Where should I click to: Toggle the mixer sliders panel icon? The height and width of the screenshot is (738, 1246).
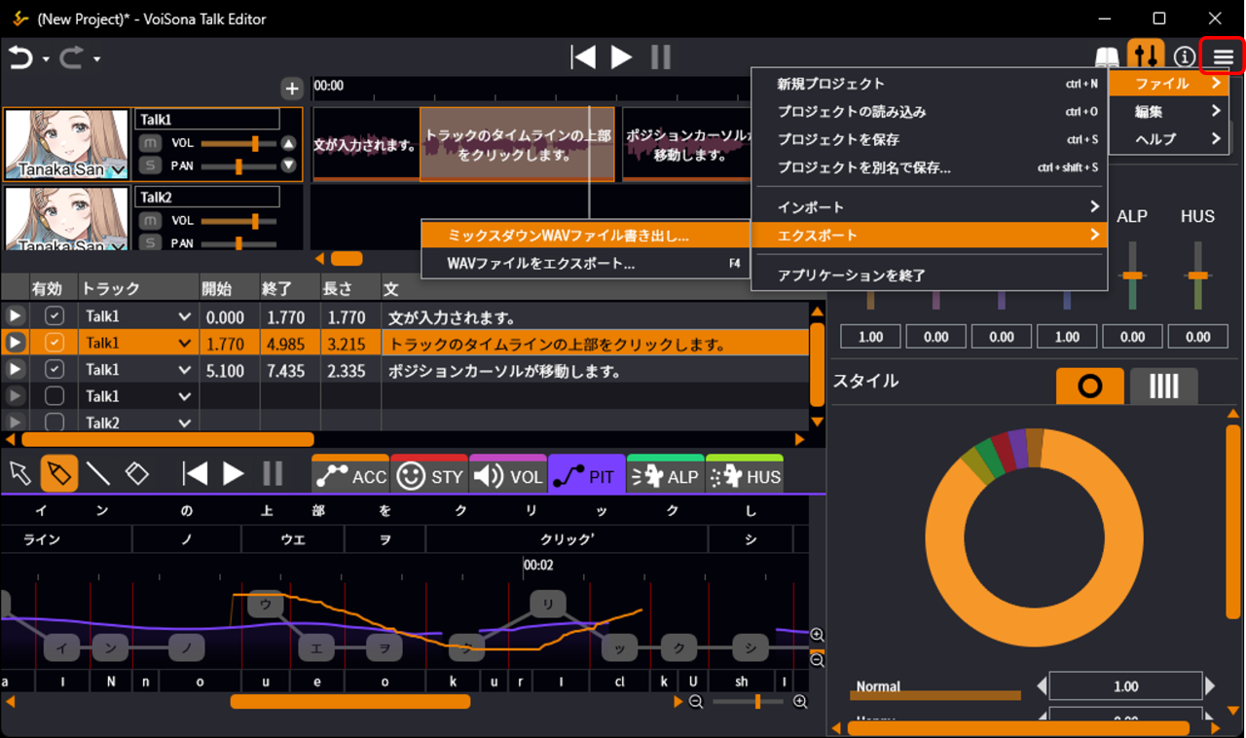coord(1146,57)
